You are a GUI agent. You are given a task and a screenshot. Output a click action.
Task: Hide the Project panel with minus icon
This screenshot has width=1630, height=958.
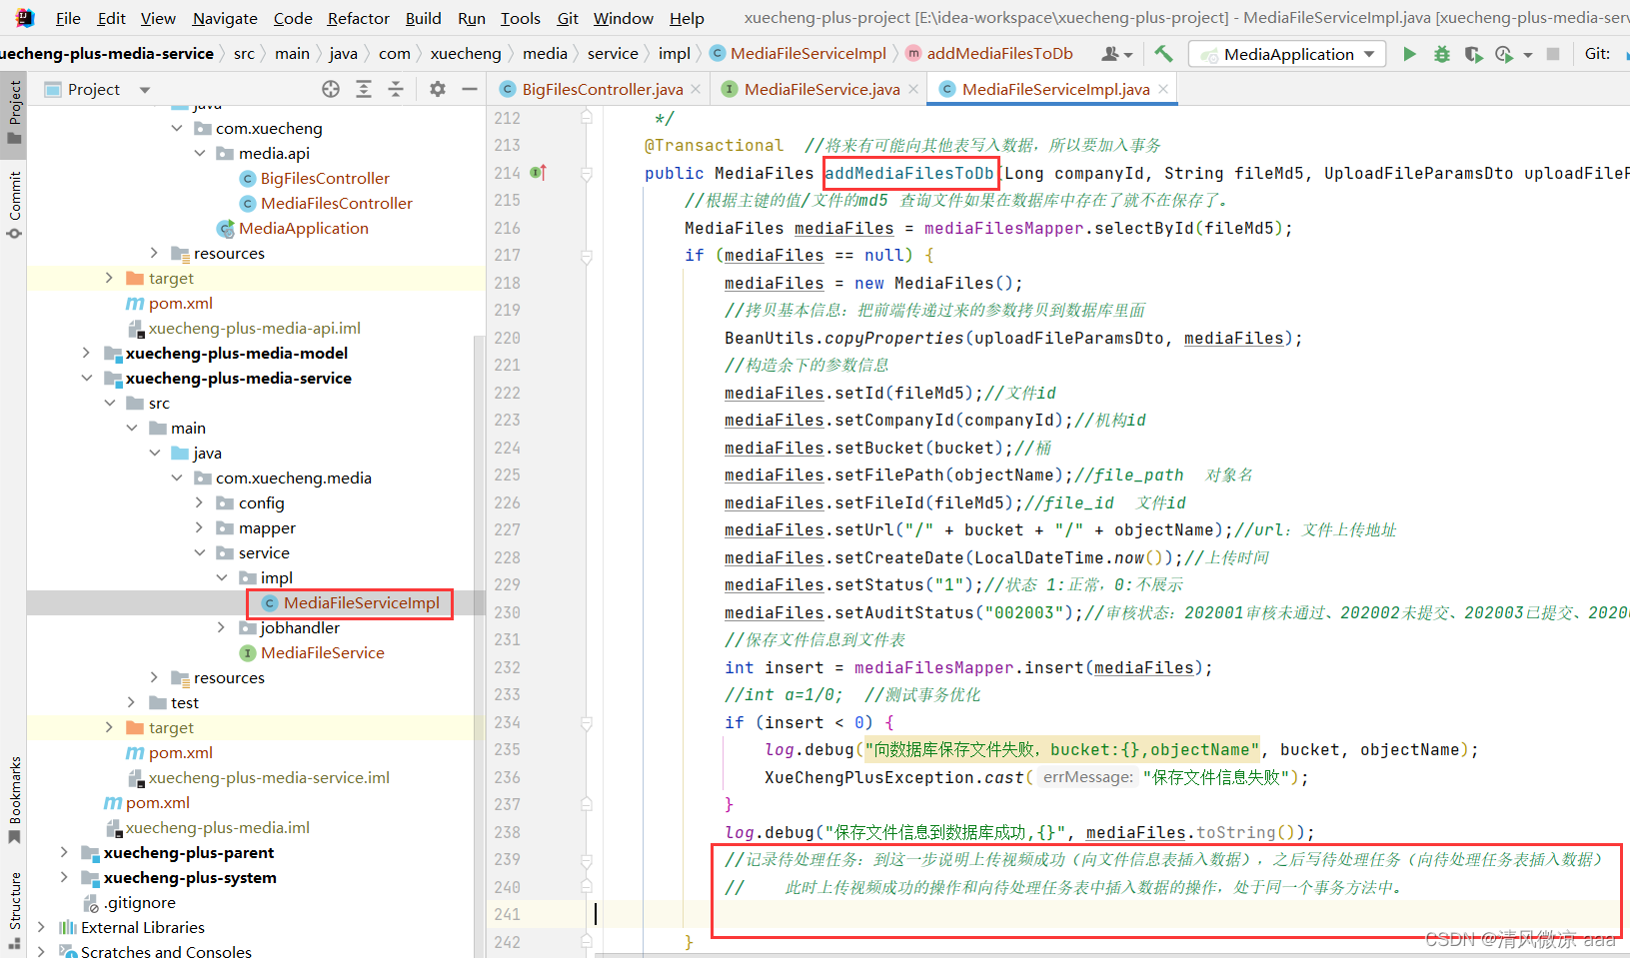tap(470, 89)
